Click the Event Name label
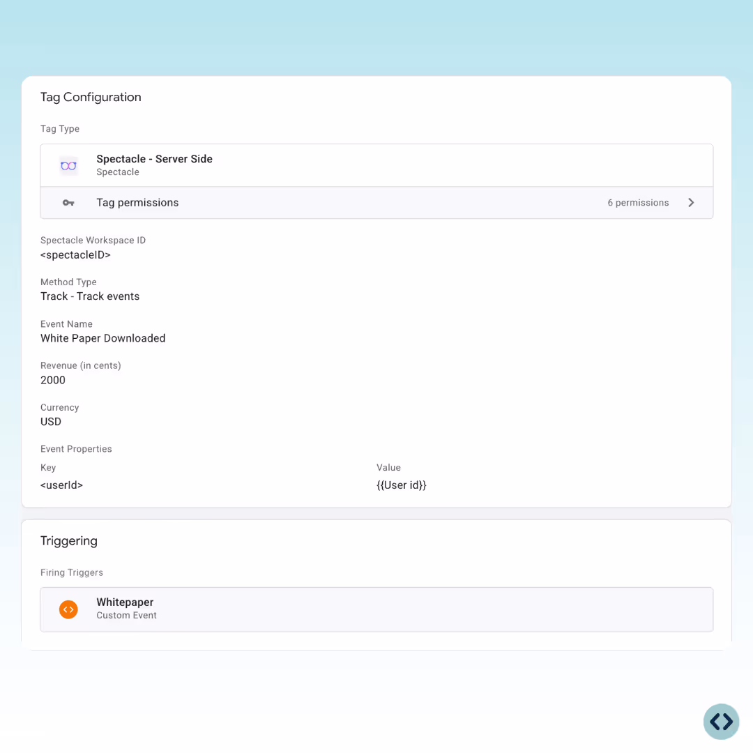This screenshot has width=753, height=753. point(66,324)
